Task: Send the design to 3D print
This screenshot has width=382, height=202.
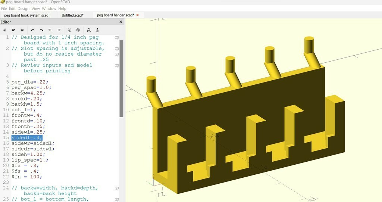Action: point(97,30)
